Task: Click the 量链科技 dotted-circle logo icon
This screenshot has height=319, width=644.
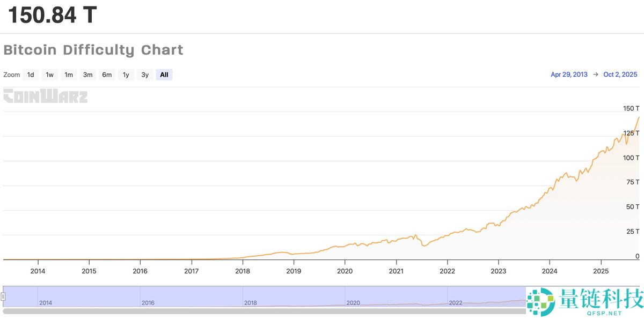Action: (540, 301)
